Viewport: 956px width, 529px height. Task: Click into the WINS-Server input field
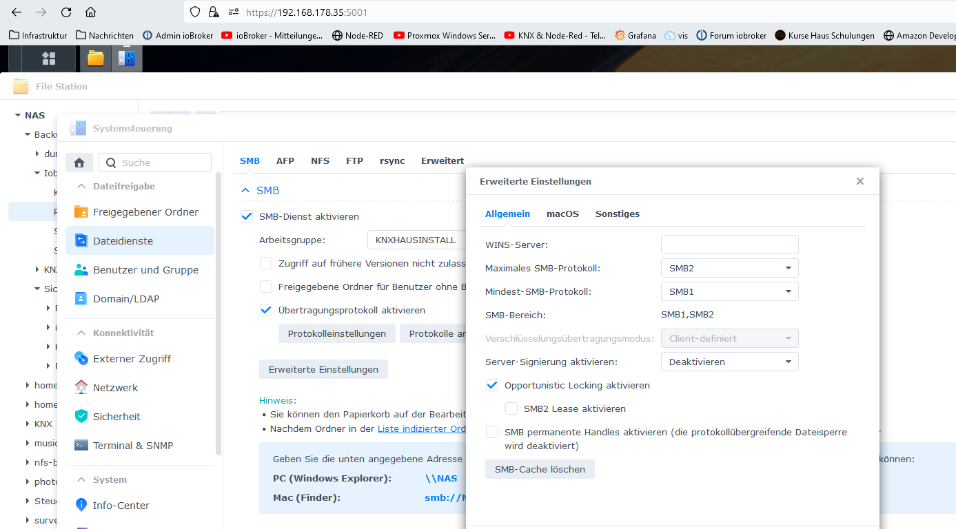tap(729, 245)
